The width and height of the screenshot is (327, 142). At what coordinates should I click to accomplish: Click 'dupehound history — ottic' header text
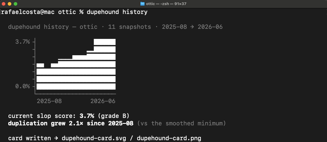point(53,27)
